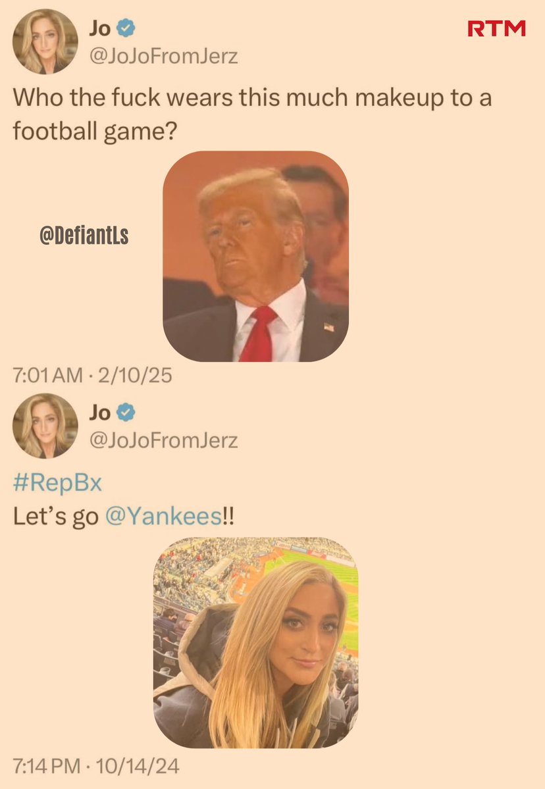The width and height of the screenshot is (545, 789).
Task: Open the #RepBx hashtag
Action: [x=57, y=482]
